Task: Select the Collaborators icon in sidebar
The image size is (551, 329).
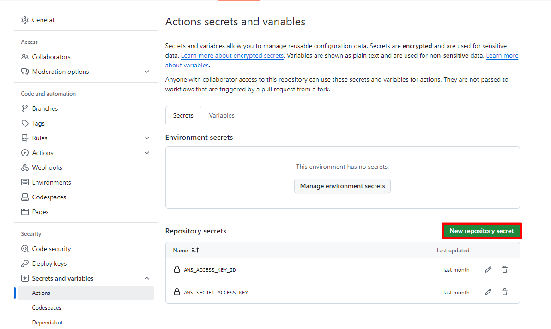Action: pos(24,56)
